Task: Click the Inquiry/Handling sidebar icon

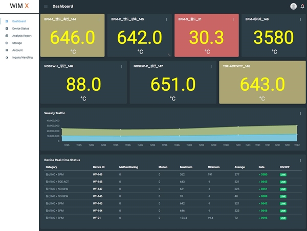Action: (x=7, y=57)
